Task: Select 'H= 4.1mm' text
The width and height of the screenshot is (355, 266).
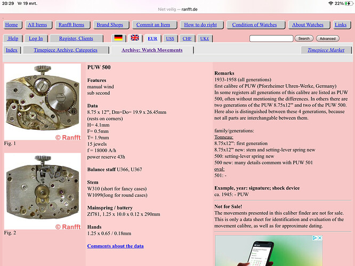Action: (98, 124)
